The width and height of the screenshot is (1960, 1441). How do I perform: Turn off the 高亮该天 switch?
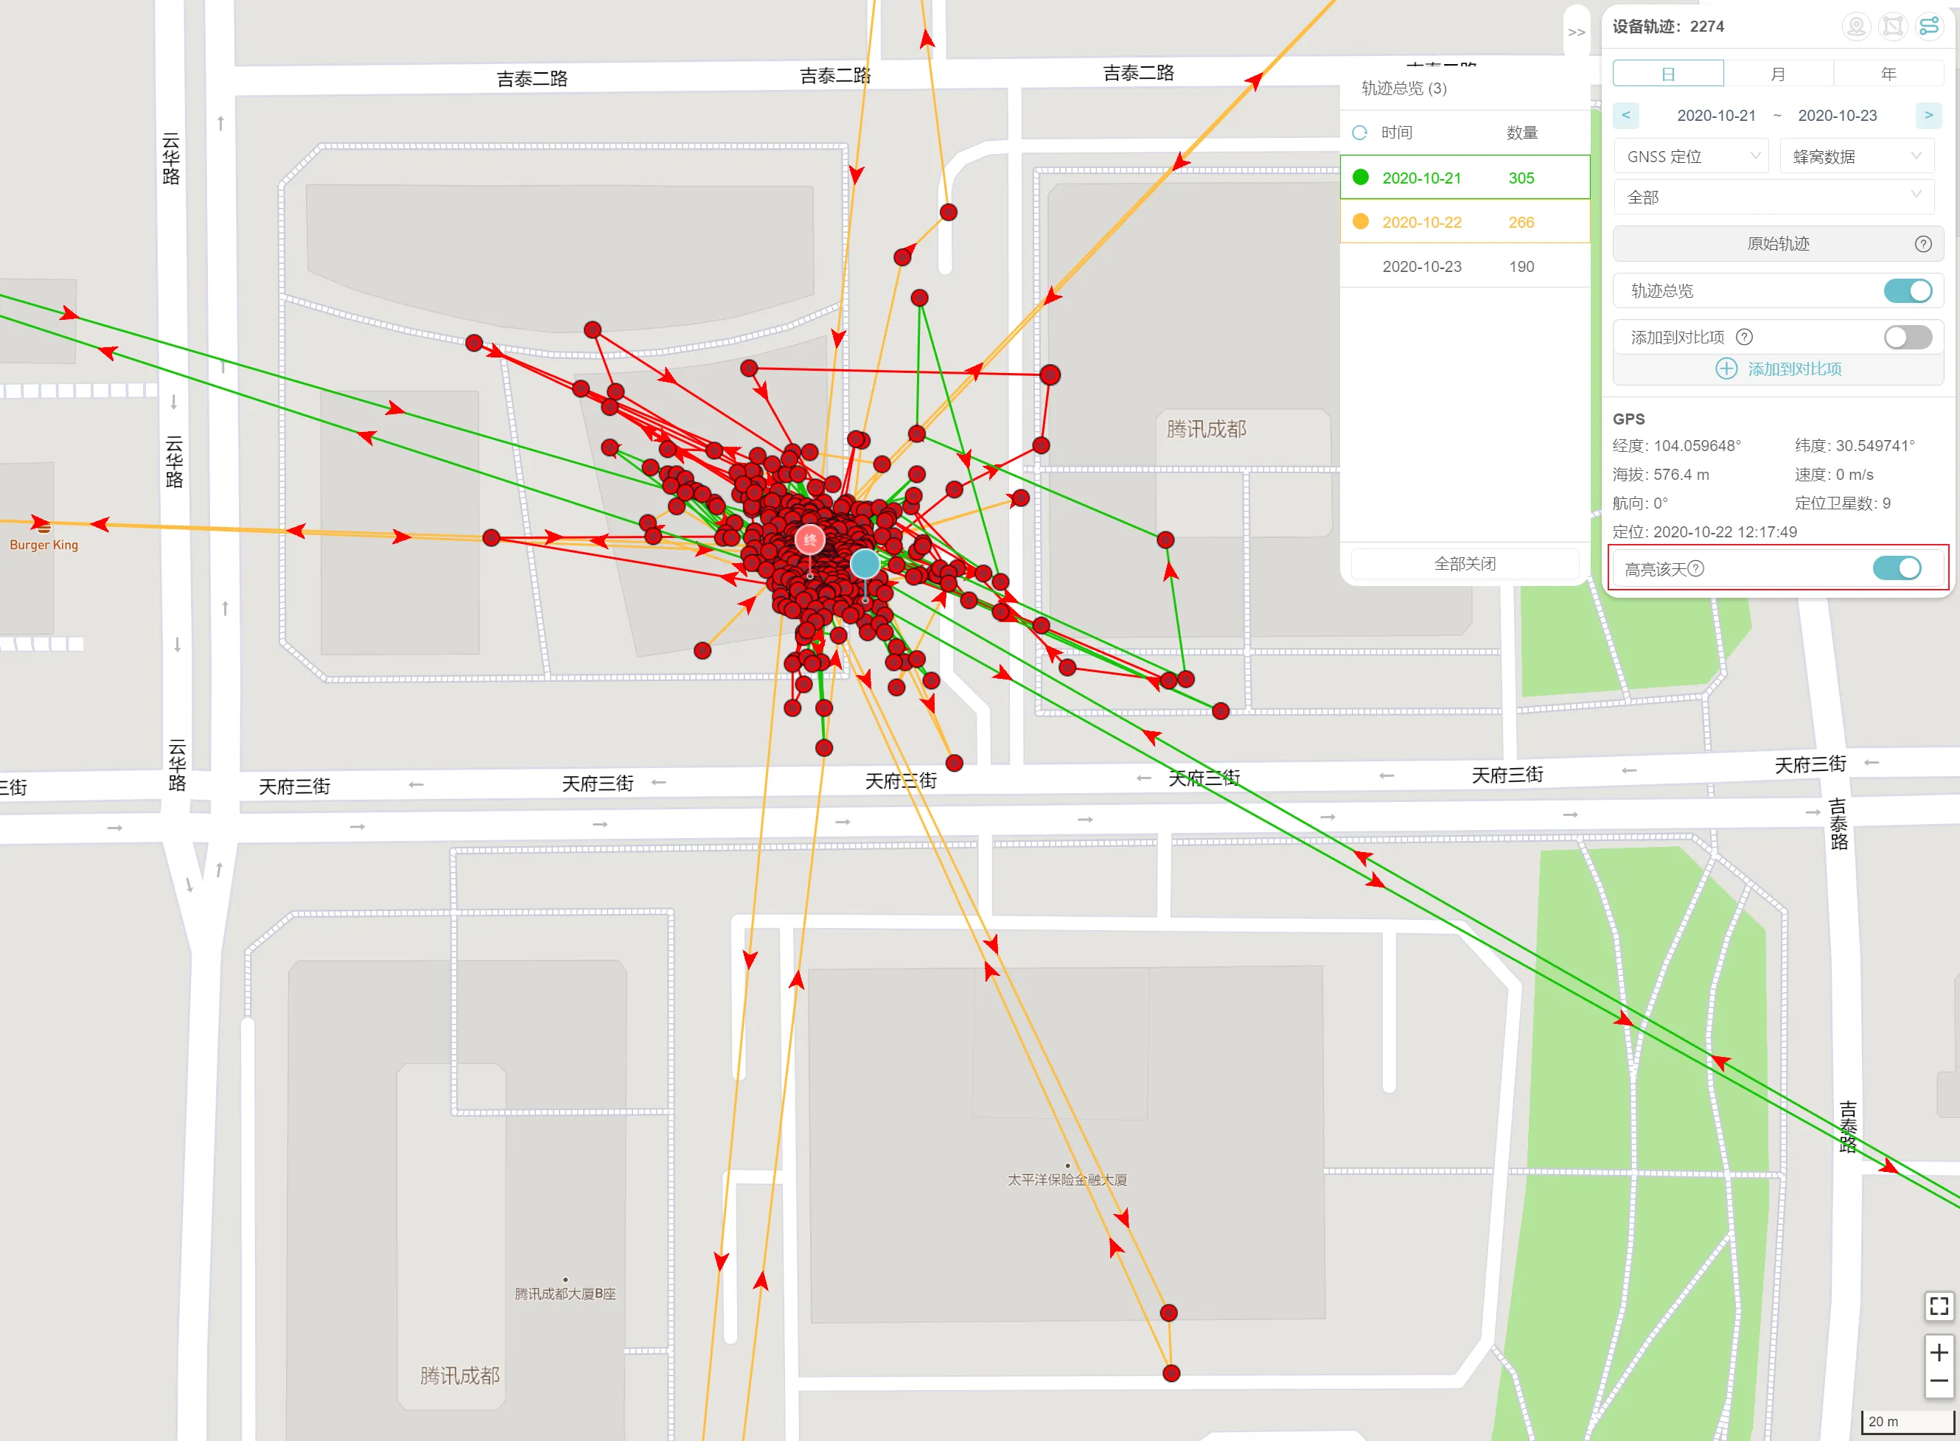pos(1897,569)
